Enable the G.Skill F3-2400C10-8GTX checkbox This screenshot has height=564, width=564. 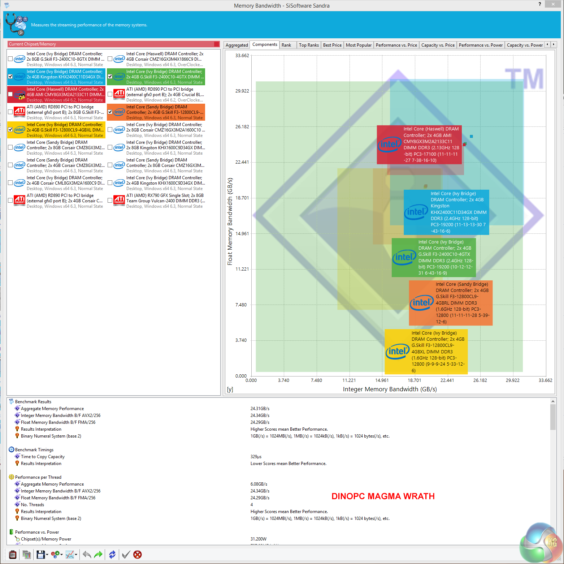10,59
